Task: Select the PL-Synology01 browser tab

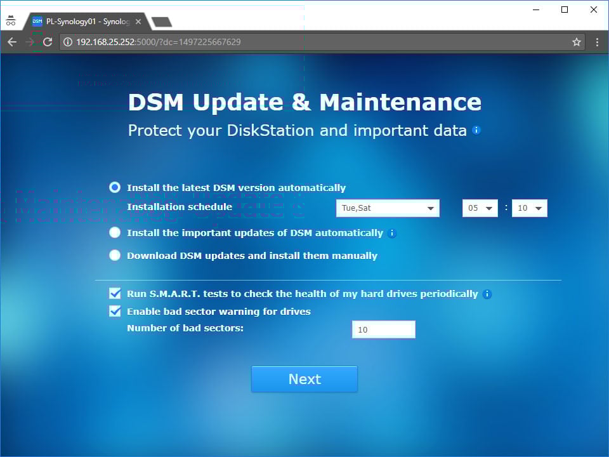Action: coord(88,22)
